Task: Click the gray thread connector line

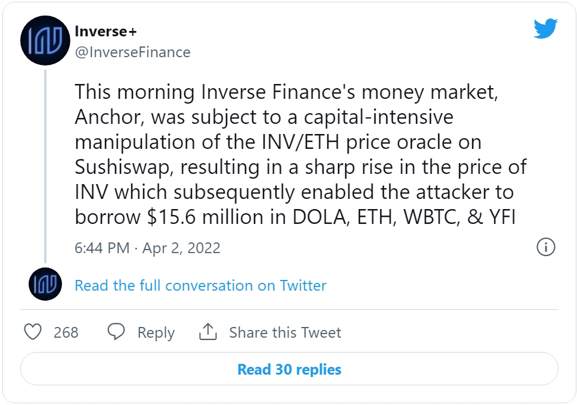Action: (x=45, y=166)
